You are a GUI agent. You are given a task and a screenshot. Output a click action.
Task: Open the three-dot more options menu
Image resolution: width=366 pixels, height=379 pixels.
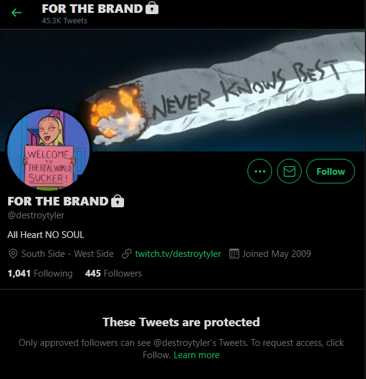pos(260,171)
